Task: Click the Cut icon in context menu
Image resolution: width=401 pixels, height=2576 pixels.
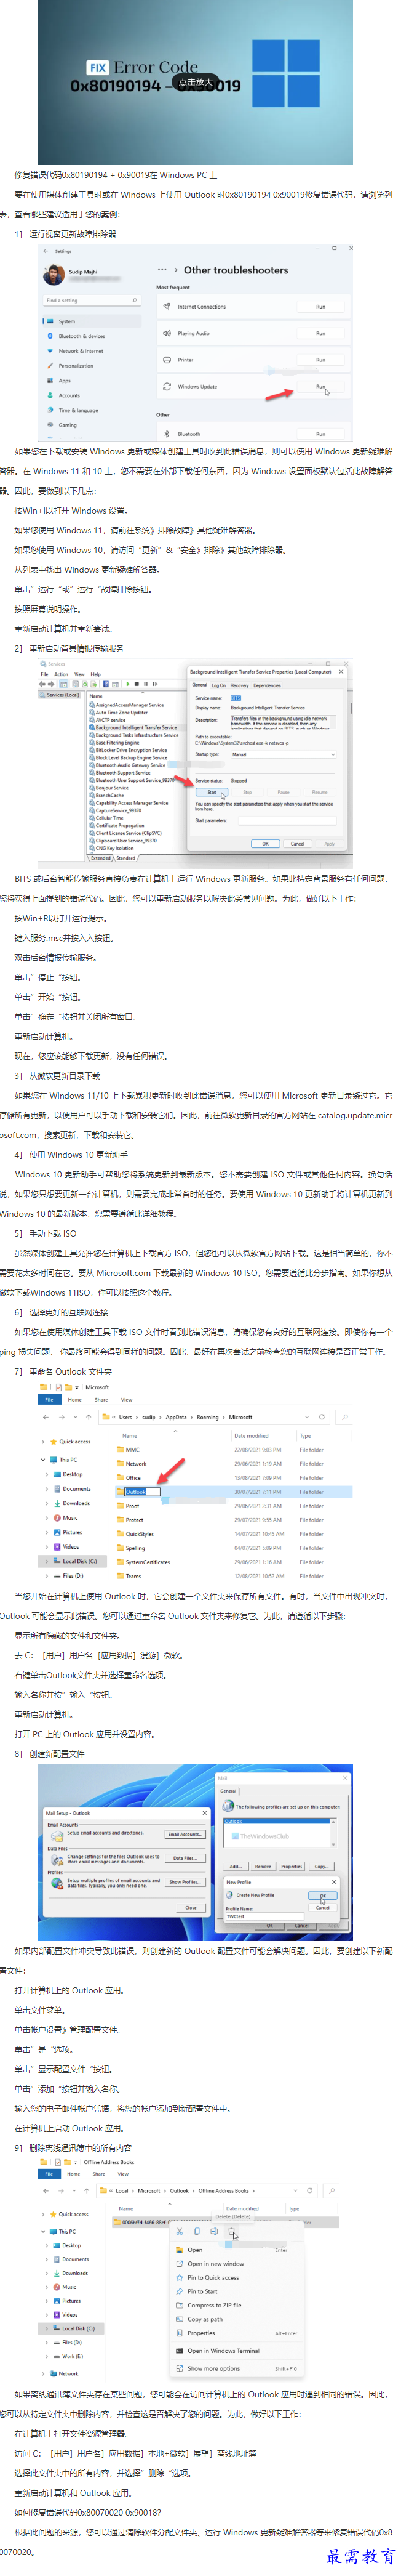Action: click(180, 2232)
